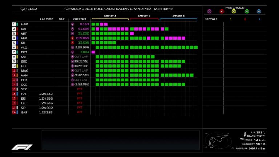Click LEC's lap time 1:24.636

point(46,103)
